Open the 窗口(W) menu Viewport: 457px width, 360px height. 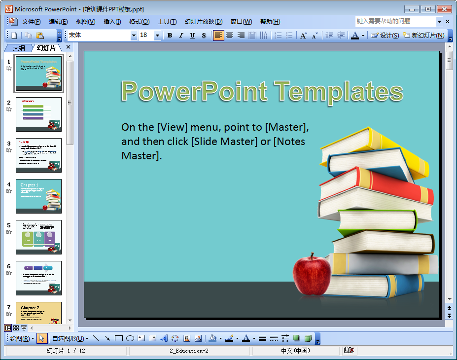pyautogui.click(x=241, y=22)
